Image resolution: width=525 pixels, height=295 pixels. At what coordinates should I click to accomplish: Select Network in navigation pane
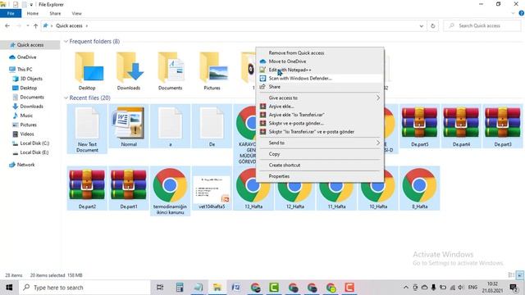pos(25,165)
